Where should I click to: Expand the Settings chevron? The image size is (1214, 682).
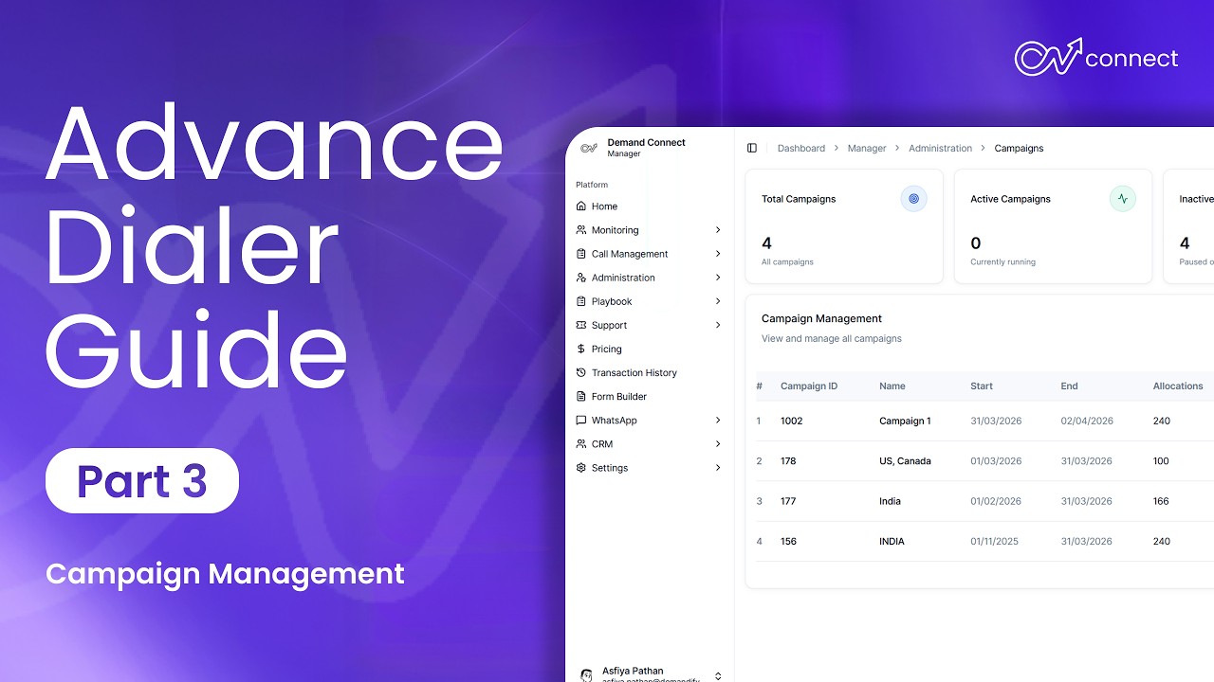718,468
